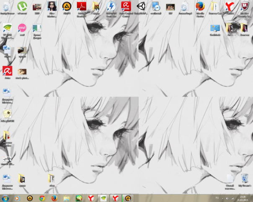Click the Windows Start button

pyautogui.click(x=5, y=198)
